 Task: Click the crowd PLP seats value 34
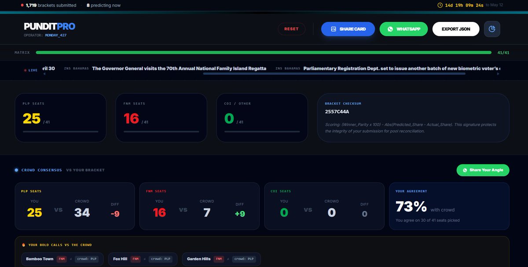pyautogui.click(x=82, y=213)
